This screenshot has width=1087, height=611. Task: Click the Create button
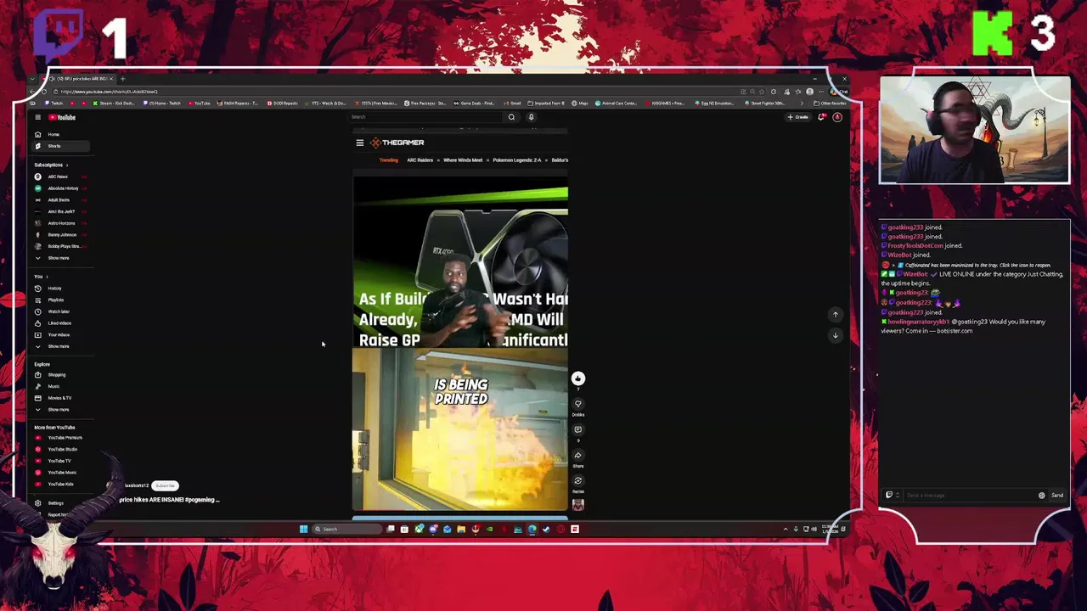tap(798, 117)
